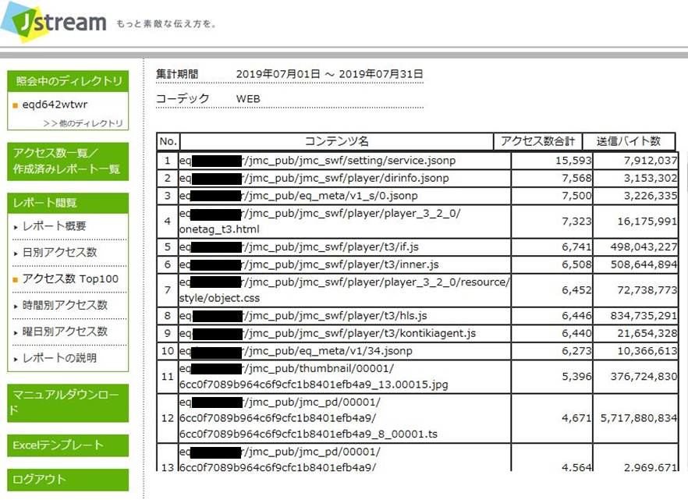This screenshot has width=688, height=500.
Task: Click the レポート閲覧 section header
Action: click(x=68, y=203)
